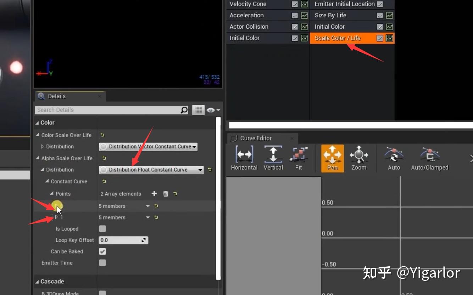Click the Search Details field
This screenshot has height=295, width=473.
click(112, 110)
